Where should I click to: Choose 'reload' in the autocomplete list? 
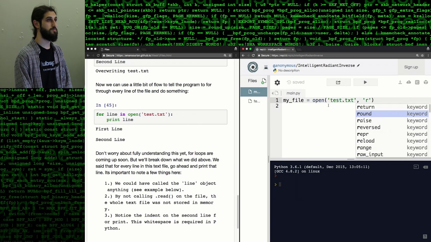pyautogui.click(x=393, y=141)
